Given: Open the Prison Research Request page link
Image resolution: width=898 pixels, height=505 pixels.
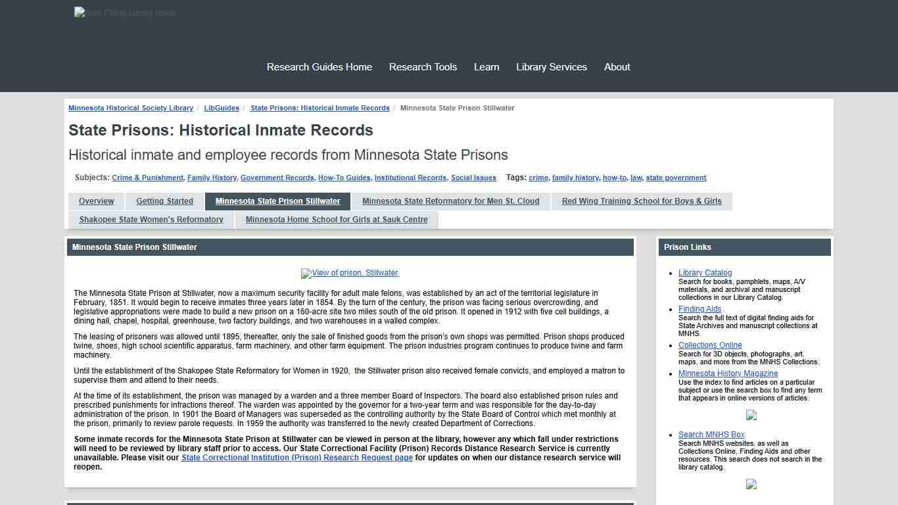Looking at the screenshot, I should [296, 457].
